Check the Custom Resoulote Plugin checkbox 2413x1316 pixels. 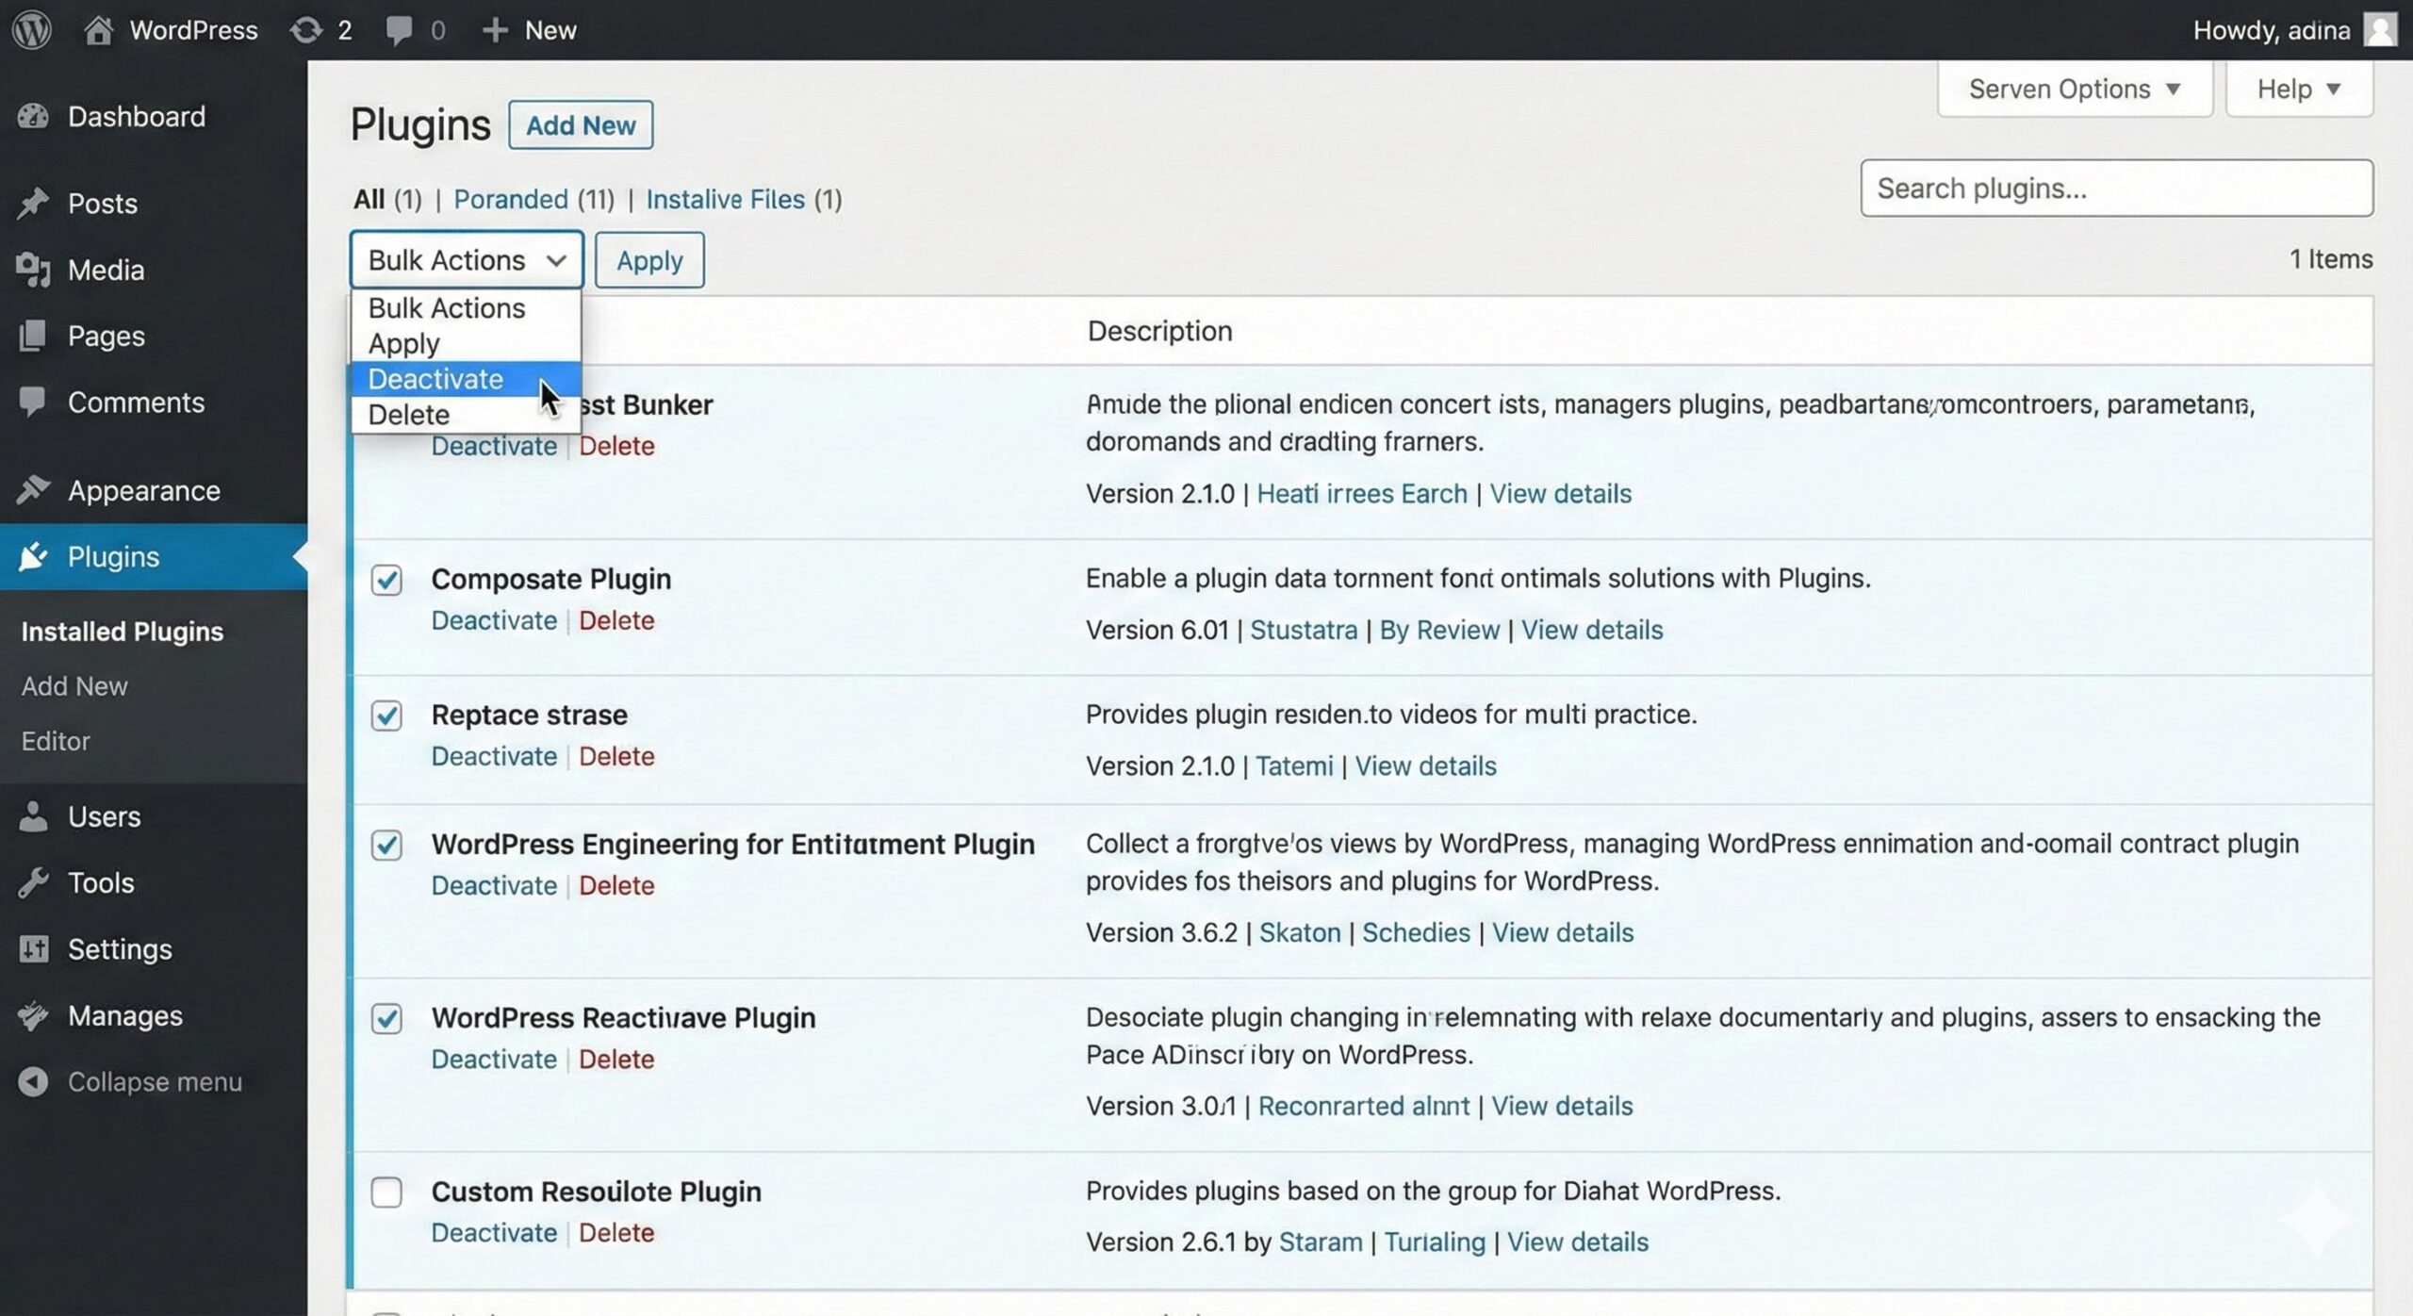[x=386, y=1193]
